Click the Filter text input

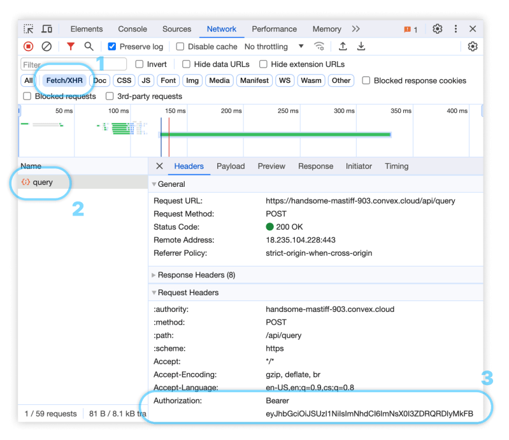[x=74, y=64]
